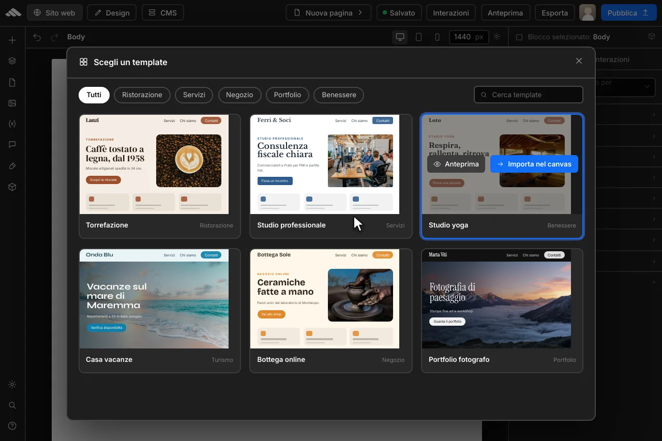Viewport: 662px width, 441px height.
Task: Open the Styles paint icon in left sidebar
Action: [x=12, y=166]
